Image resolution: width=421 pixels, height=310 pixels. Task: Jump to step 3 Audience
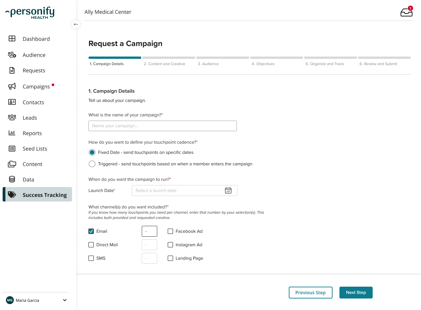coord(223,61)
